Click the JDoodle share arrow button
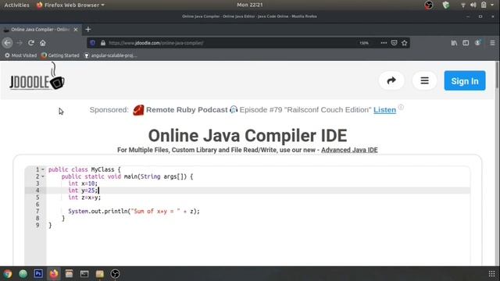 pyautogui.click(x=391, y=80)
